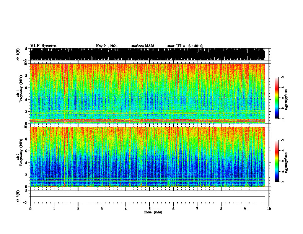The width and height of the screenshot is (303, 234).
Task: Click the ch.1 spectrogram color bar
Action: [277, 98]
